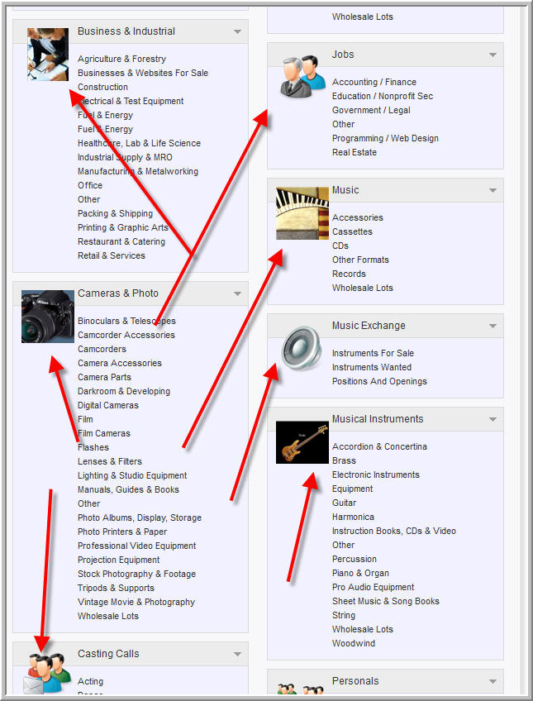This screenshot has height=701, width=533.
Task: Select Pro Audio Equipment link
Action: point(373,587)
